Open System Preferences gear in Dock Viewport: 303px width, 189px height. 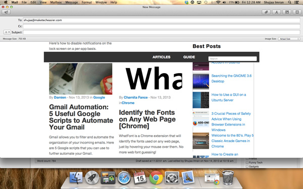pos(172,177)
